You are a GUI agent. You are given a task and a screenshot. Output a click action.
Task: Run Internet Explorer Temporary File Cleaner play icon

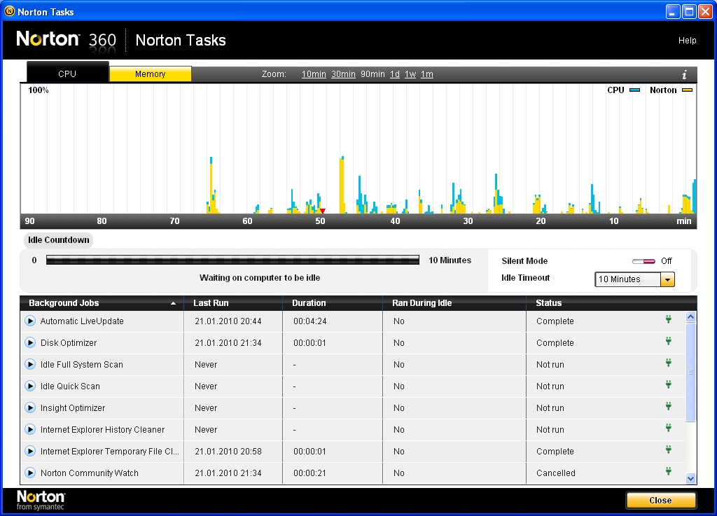click(x=30, y=451)
